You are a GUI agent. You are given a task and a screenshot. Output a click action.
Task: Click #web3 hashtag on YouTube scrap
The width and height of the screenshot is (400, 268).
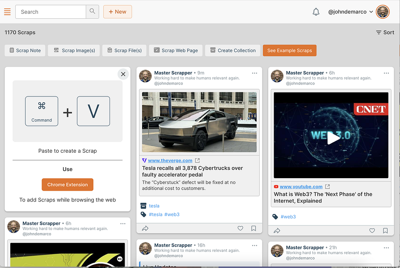(288, 217)
